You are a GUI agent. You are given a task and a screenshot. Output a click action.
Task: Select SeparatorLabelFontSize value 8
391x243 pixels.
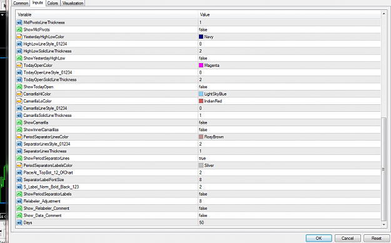coord(200,180)
